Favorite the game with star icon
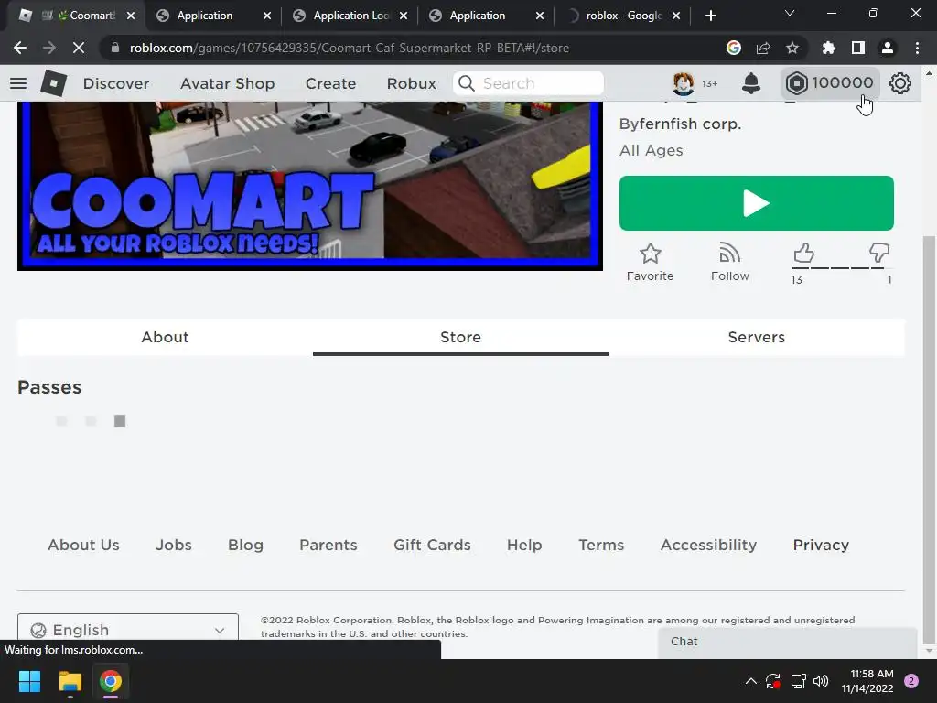Viewport: 937px width, 703px height. point(651,263)
